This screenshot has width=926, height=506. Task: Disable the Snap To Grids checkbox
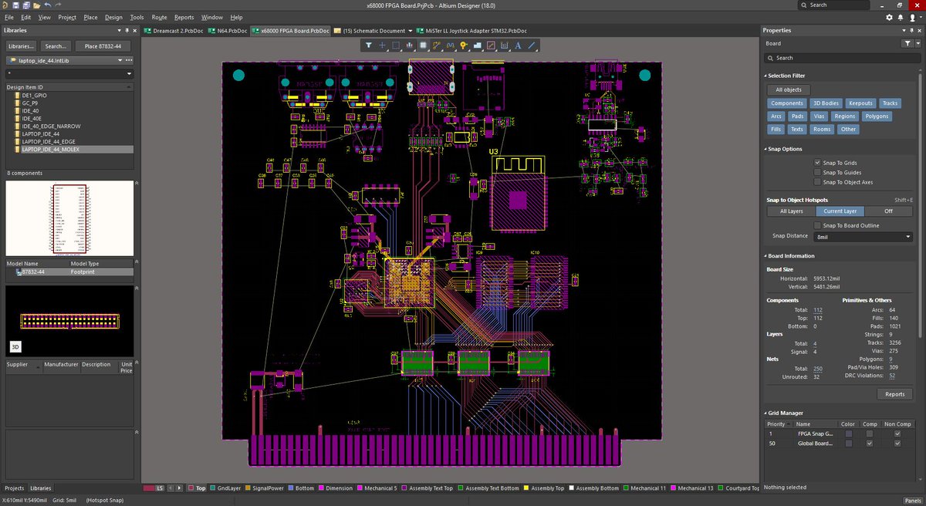pyautogui.click(x=817, y=163)
